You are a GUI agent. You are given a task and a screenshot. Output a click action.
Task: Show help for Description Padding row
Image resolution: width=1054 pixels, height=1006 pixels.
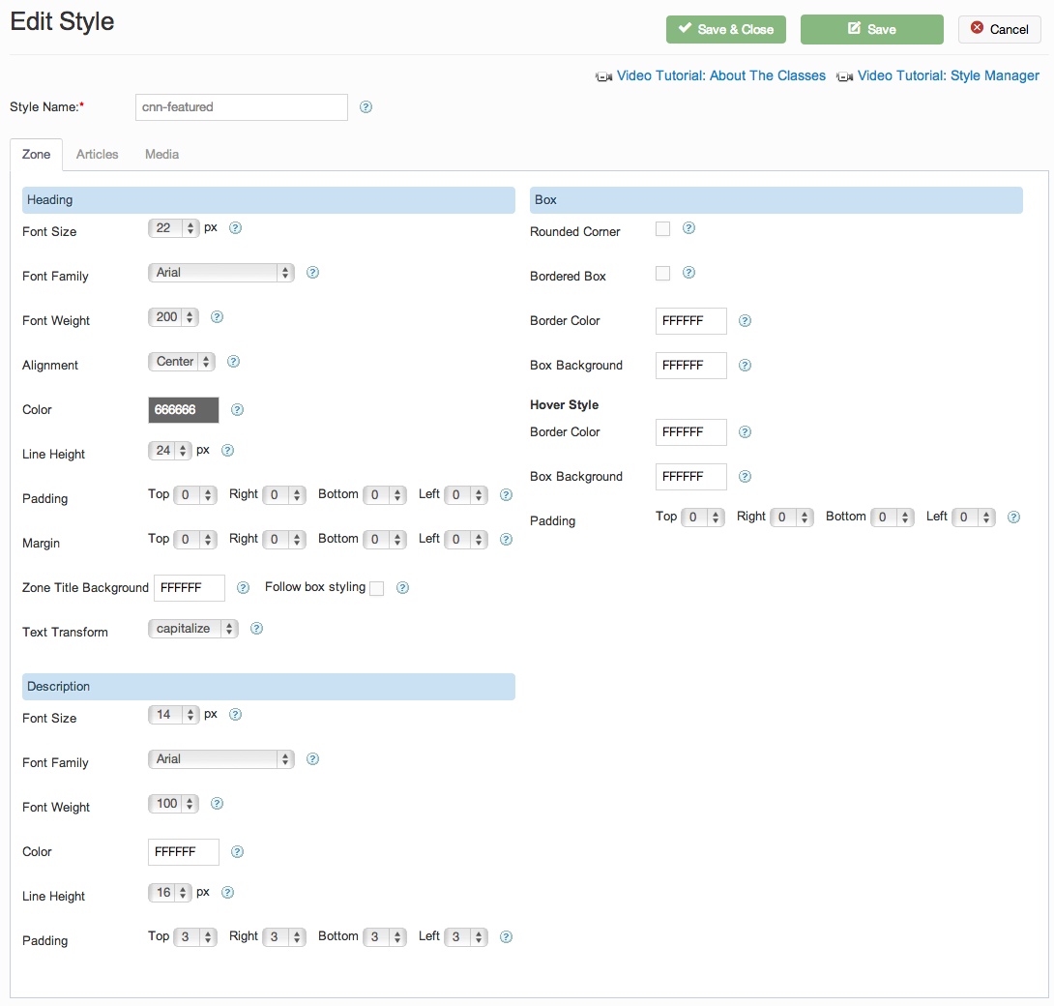[506, 936]
